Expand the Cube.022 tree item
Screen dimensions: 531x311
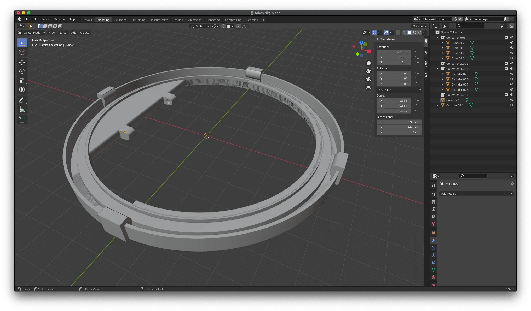click(437, 100)
